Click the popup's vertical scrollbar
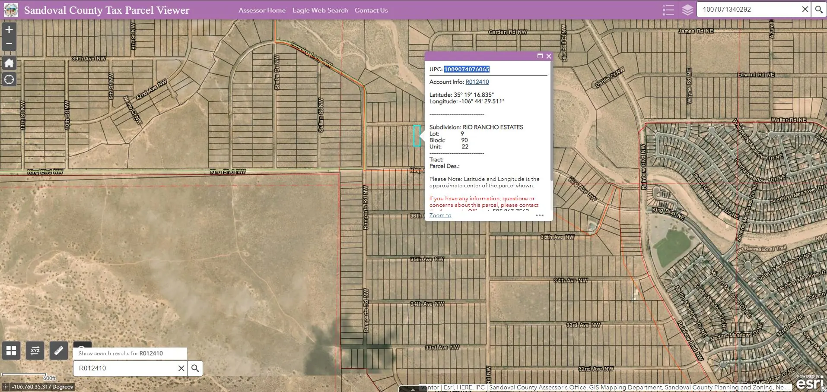 (551, 121)
